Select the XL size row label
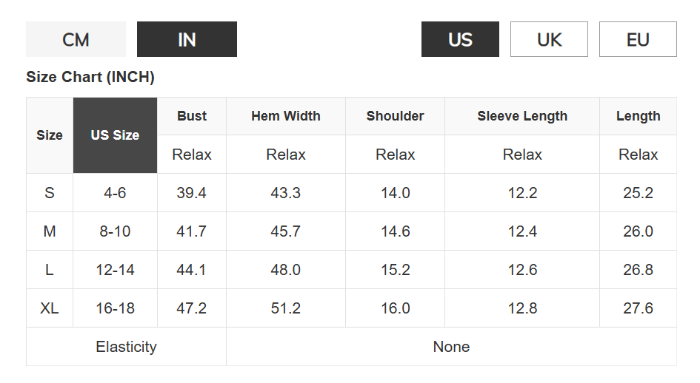The height and width of the screenshot is (383, 700). tap(50, 308)
